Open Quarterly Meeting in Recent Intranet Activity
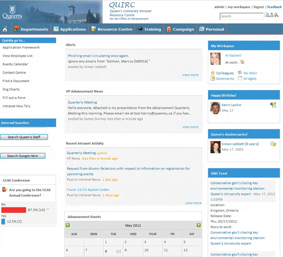 [x=81, y=153]
